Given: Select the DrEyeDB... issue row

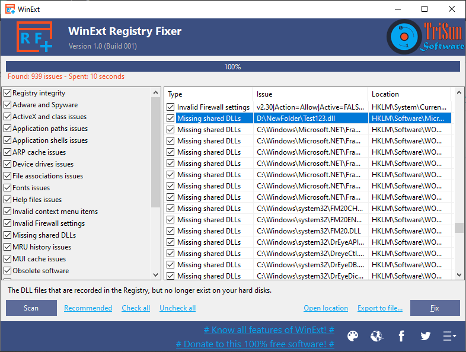Looking at the screenshot, I should pyautogui.click(x=309, y=265).
